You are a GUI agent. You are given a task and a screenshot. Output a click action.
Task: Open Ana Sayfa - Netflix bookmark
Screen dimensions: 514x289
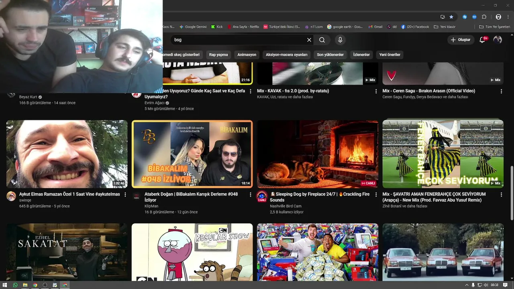tap(243, 27)
